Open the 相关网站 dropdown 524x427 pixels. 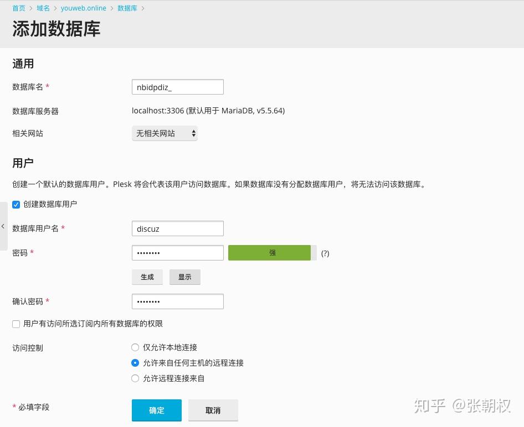(x=165, y=133)
